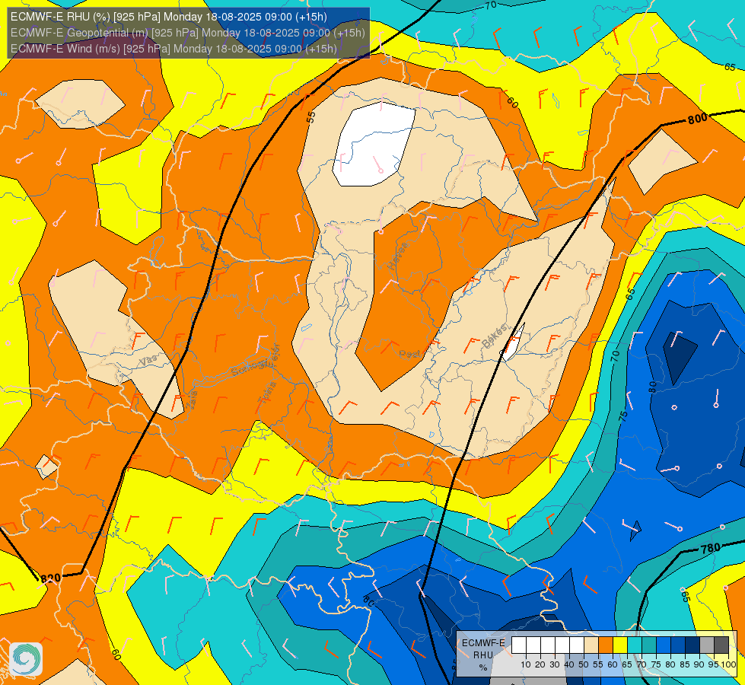Viewport: 745px width, 685px height.
Task: Pick the bright blue 75–80% legend swatch
Action: (664, 645)
